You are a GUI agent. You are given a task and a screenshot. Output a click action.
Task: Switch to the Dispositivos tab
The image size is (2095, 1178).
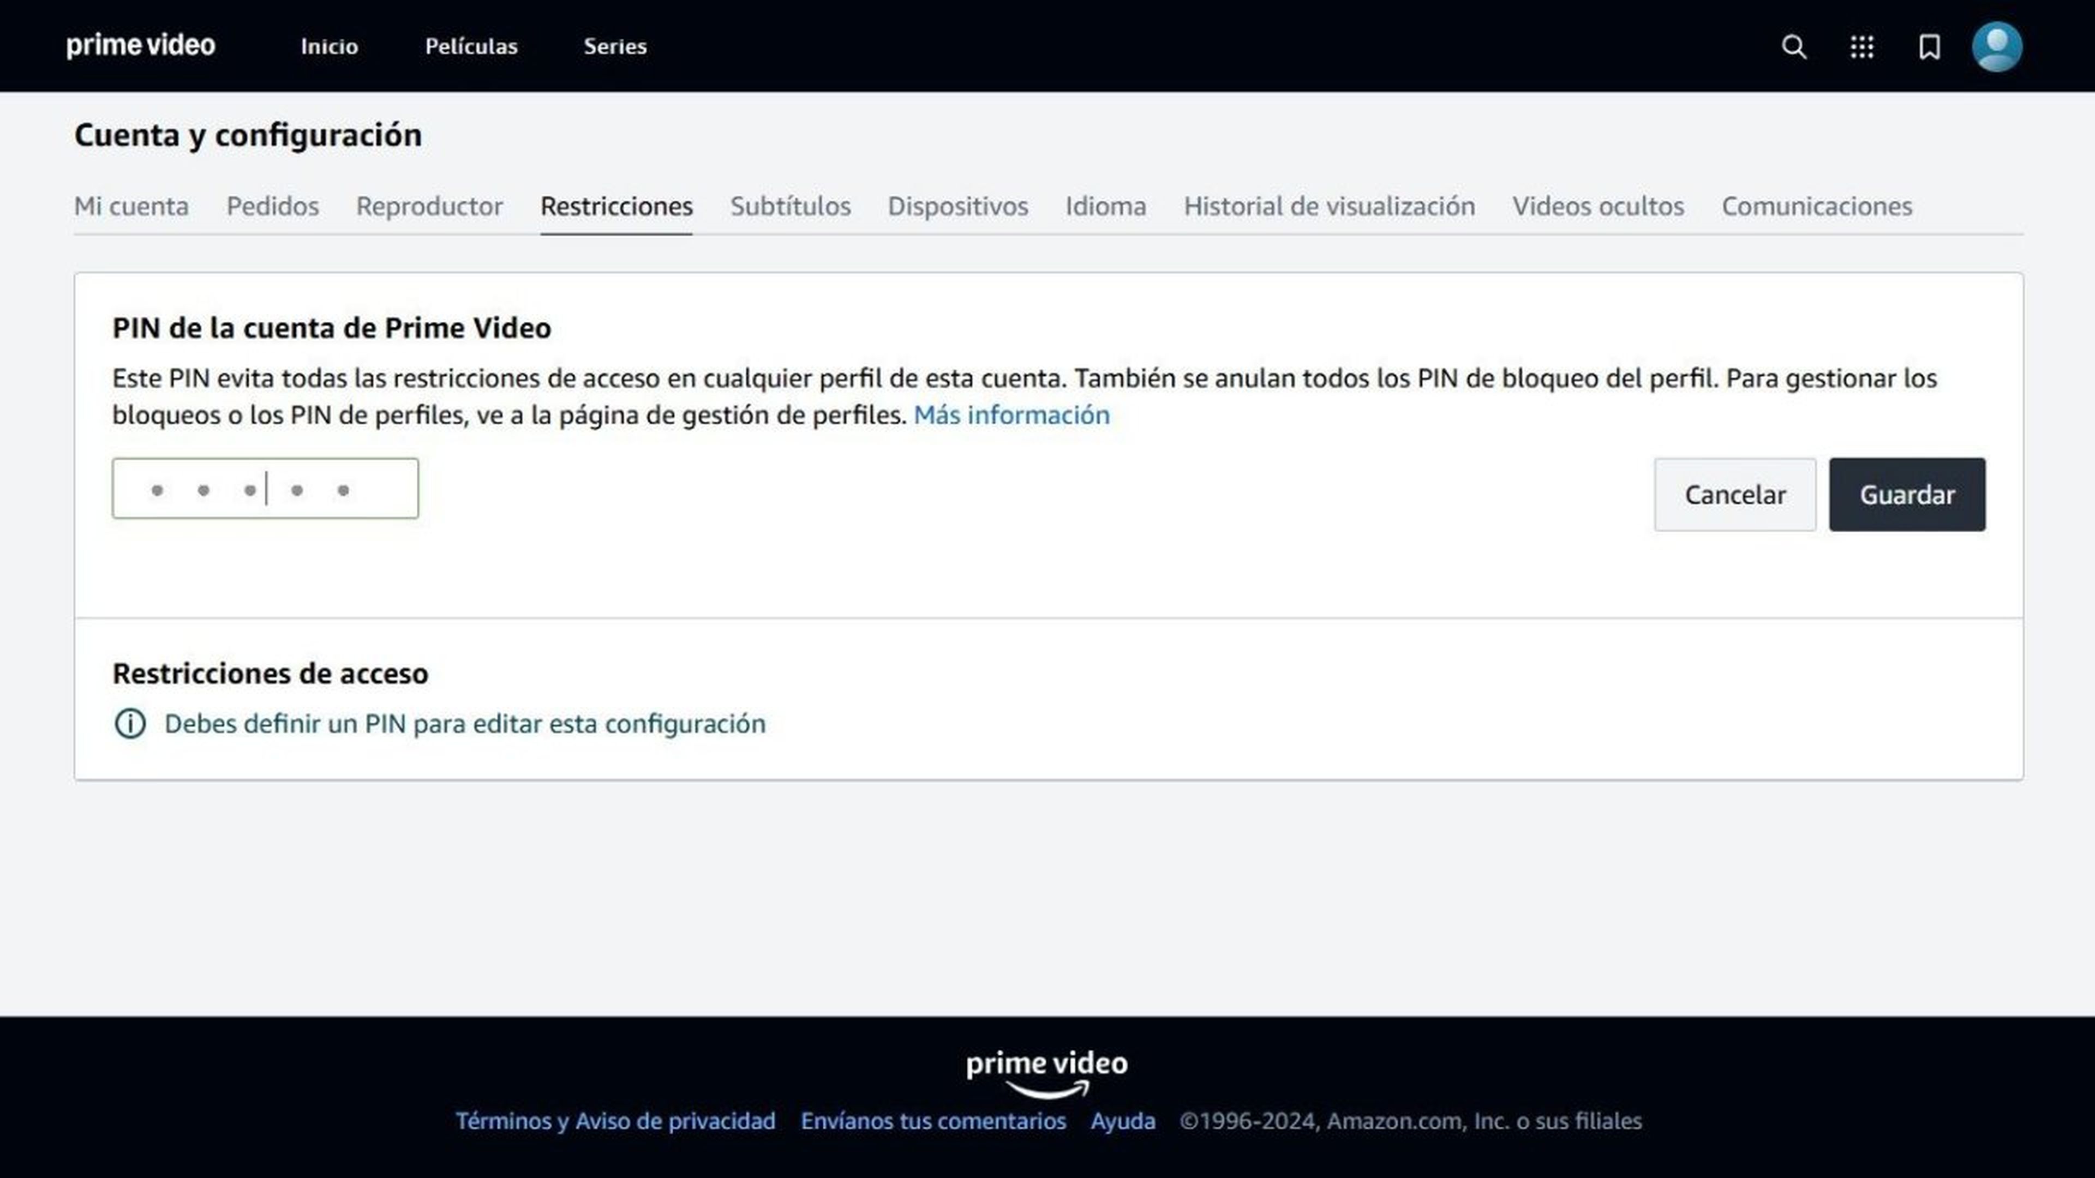[x=958, y=207]
